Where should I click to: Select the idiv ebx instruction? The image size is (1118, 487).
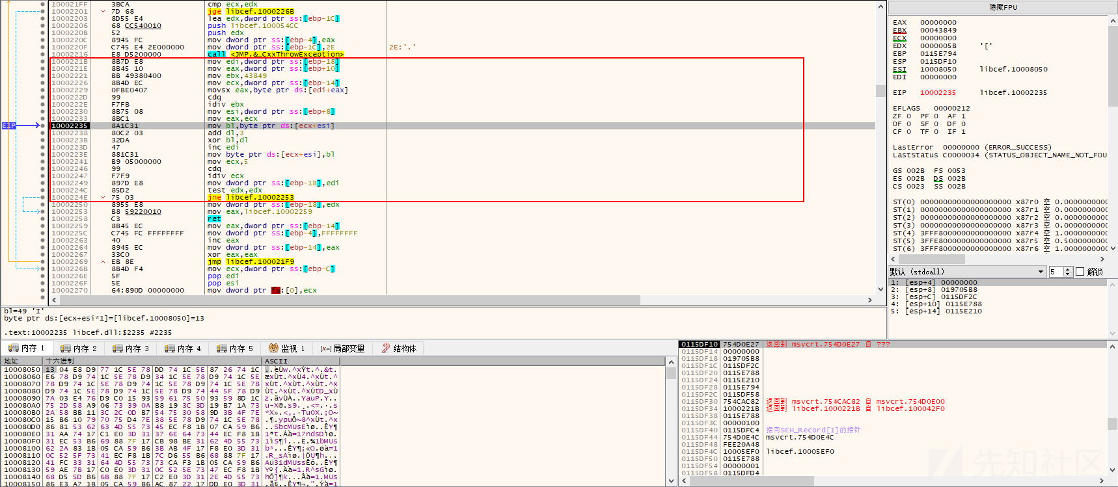point(226,104)
